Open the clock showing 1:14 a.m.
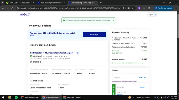The width and height of the screenshot is (179, 100). click(174, 97)
